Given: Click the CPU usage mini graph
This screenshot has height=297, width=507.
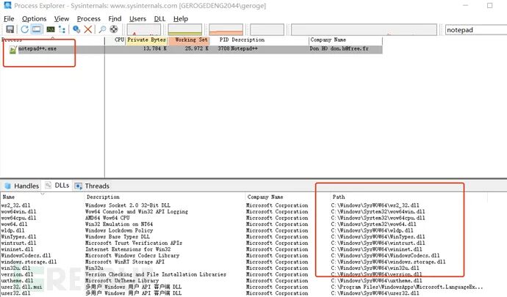Looking at the screenshot, I should pos(144,29).
